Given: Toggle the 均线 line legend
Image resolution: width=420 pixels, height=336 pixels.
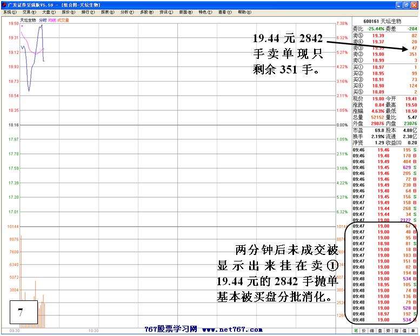Looking at the screenshot, I should click(52, 20).
